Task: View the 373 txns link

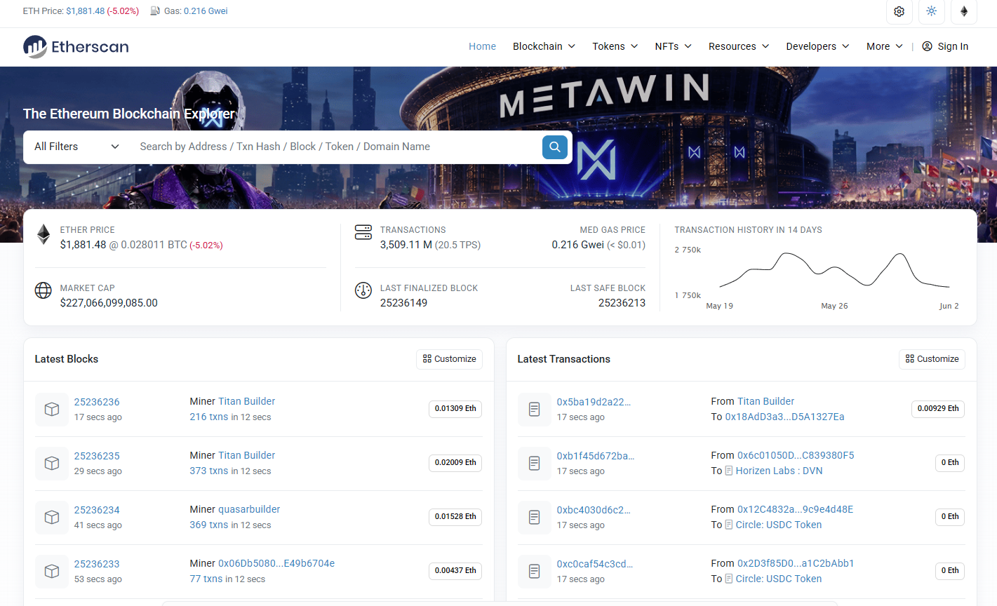Action: click(x=208, y=471)
